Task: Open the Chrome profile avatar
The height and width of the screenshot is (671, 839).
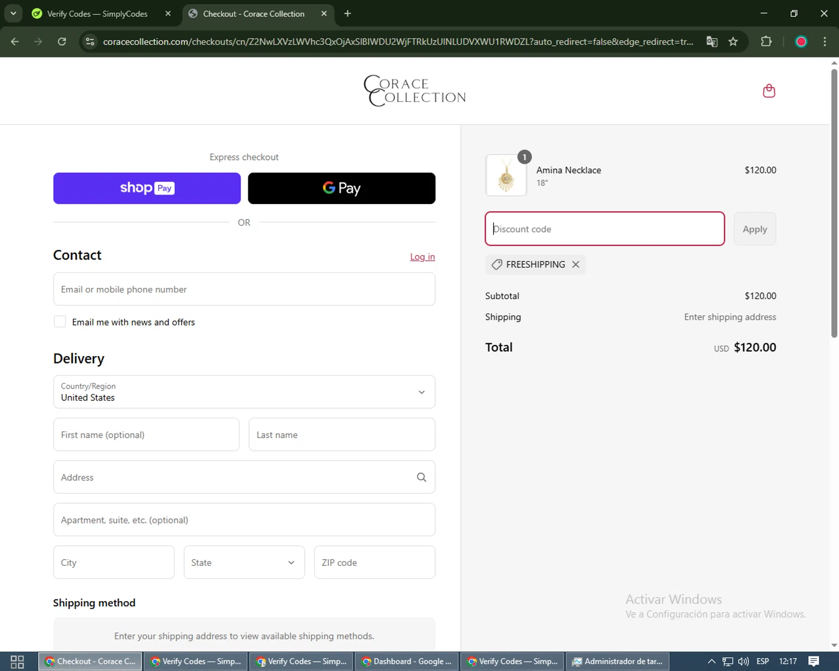Action: pyautogui.click(x=801, y=41)
